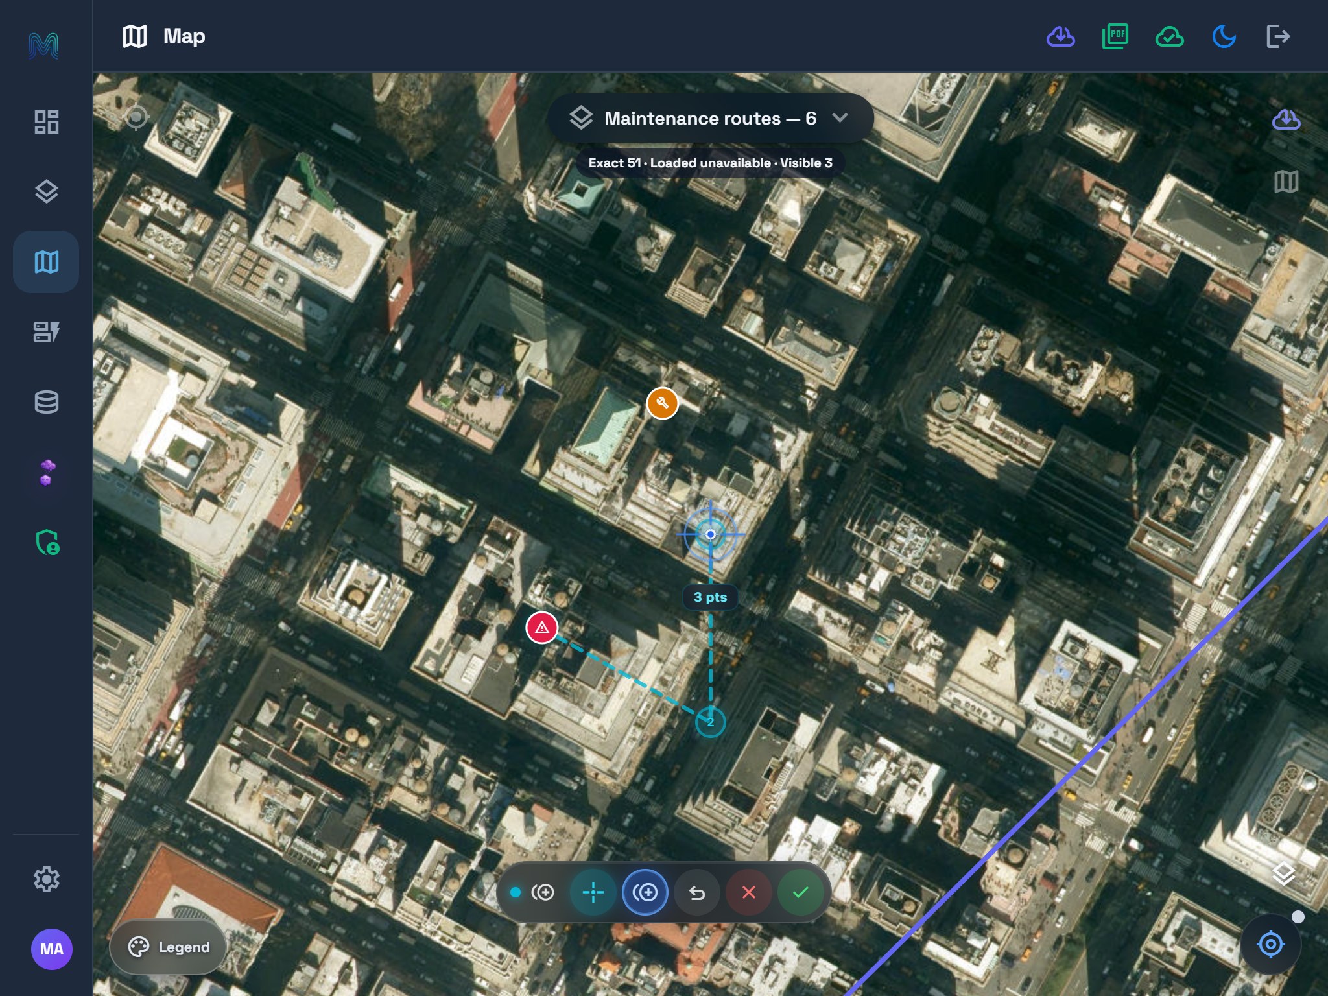Click the MA user avatar
This screenshot has height=996, width=1328.
click(52, 949)
